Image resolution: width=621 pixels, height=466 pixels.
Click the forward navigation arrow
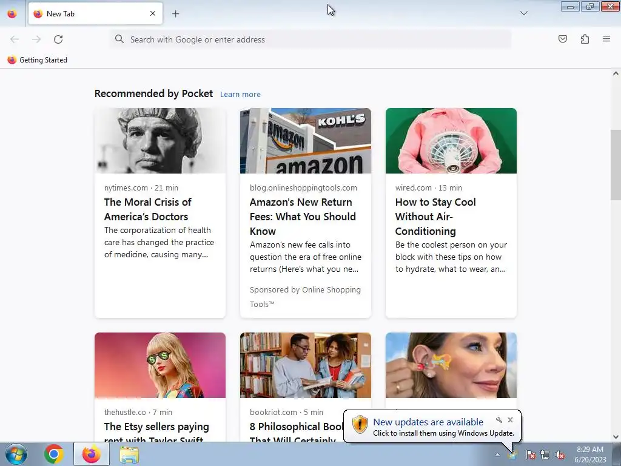(x=36, y=39)
